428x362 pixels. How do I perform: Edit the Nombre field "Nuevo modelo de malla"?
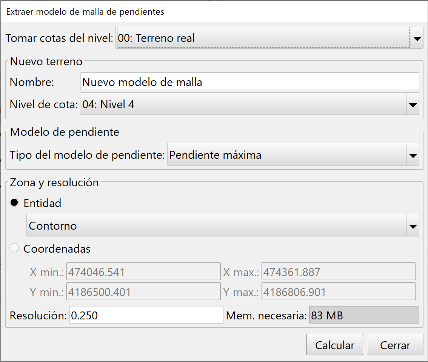(x=249, y=81)
